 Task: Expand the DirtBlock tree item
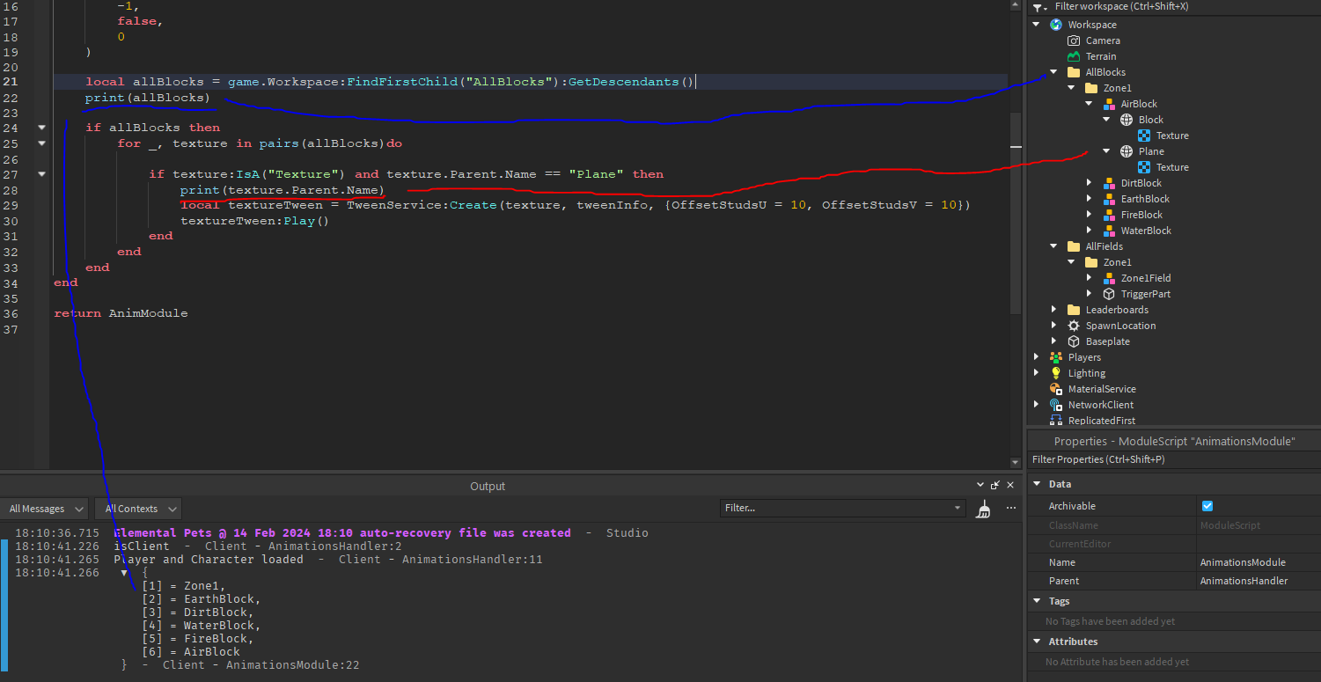click(x=1090, y=182)
